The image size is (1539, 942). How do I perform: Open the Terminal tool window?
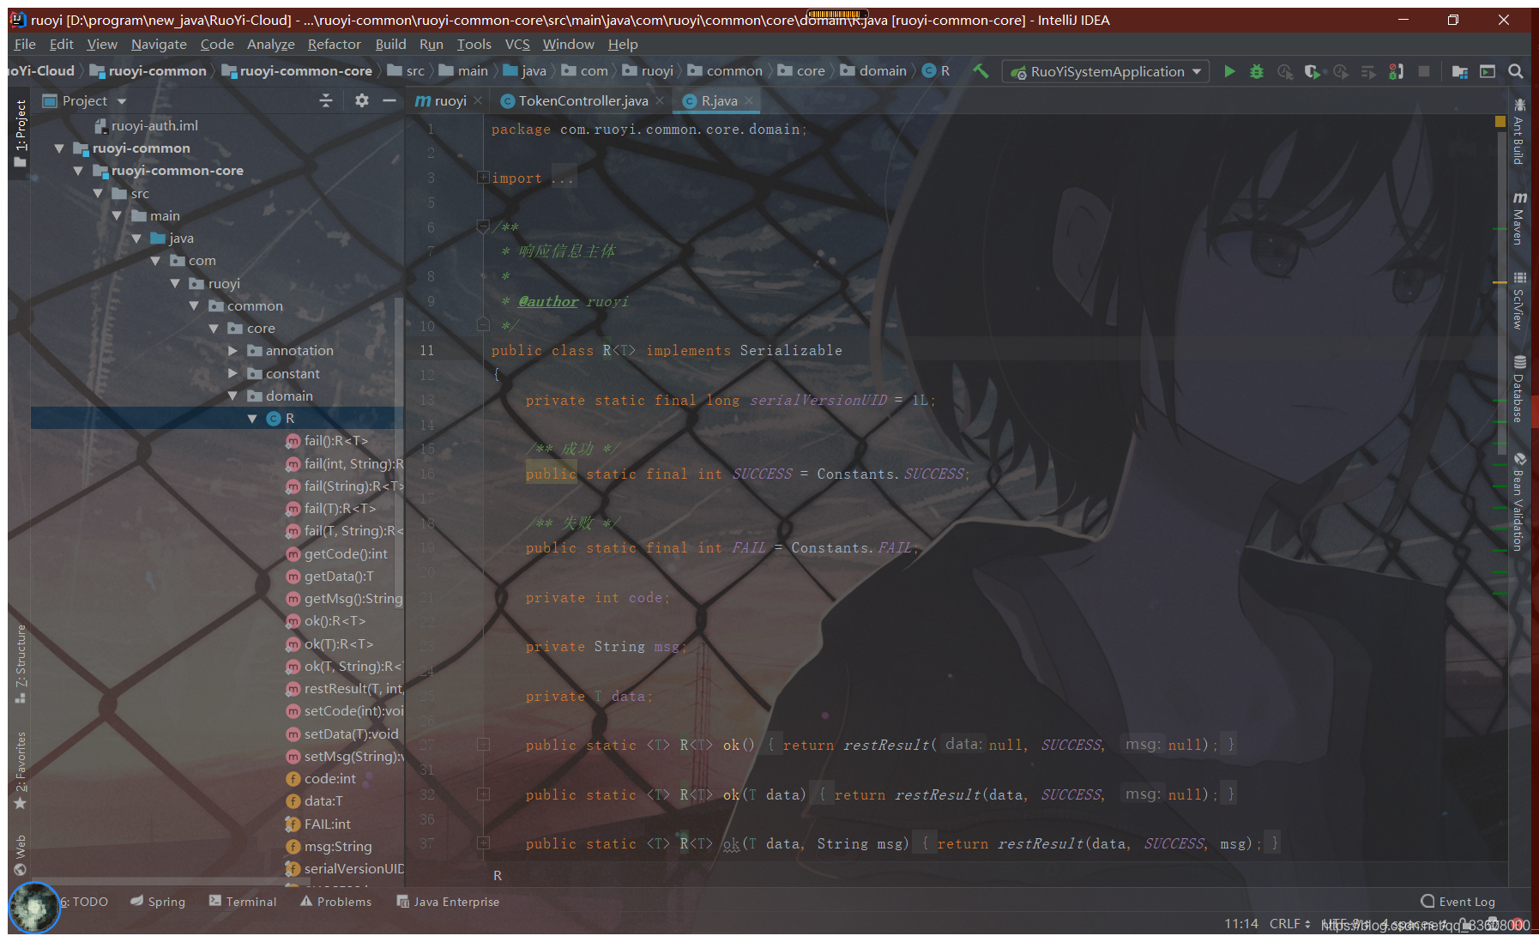[243, 902]
